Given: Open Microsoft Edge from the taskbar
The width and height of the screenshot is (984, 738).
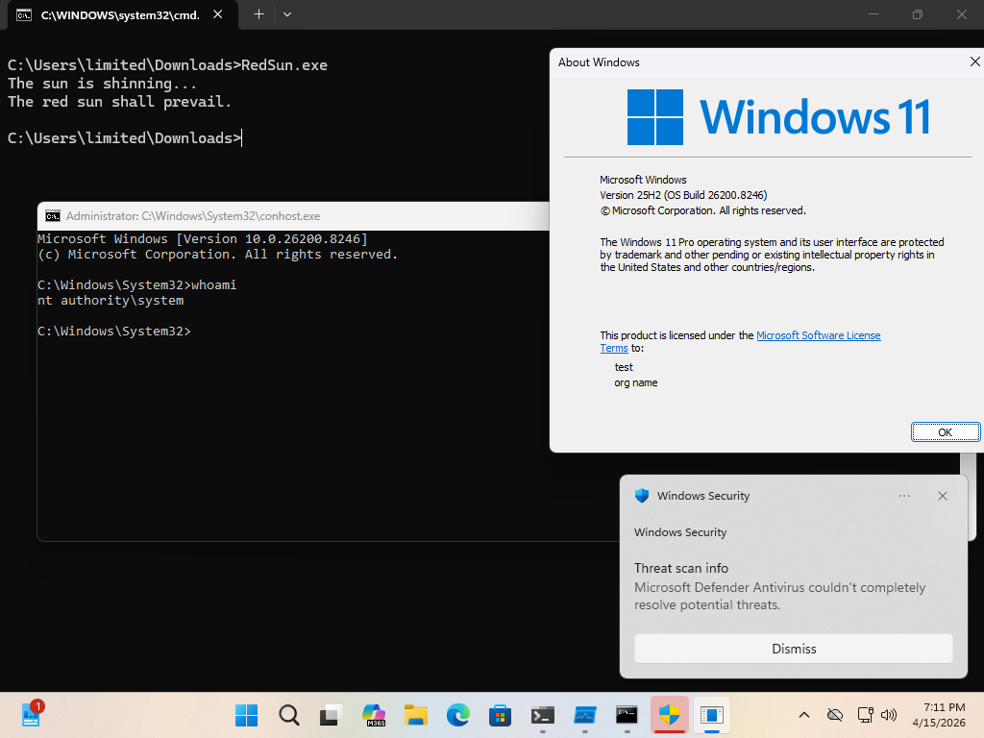Looking at the screenshot, I should 458,715.
